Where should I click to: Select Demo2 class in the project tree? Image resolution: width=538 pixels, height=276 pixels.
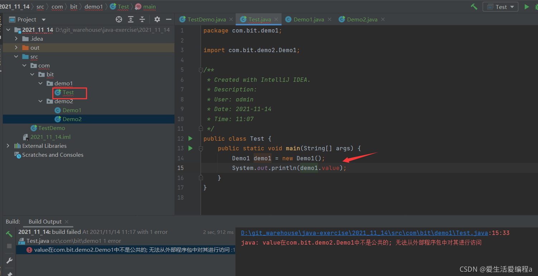click(x=72, y=119)
